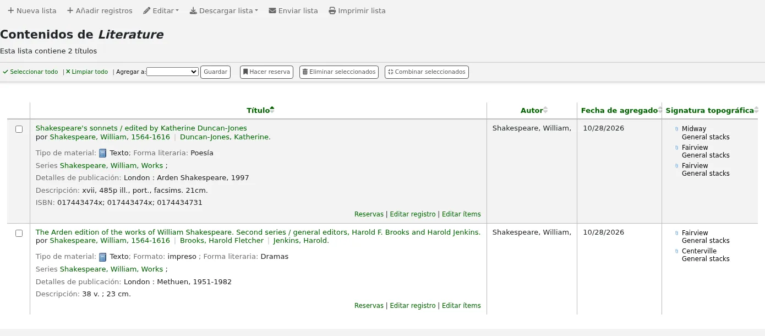This screenshot has height=336, width=765.
Task: Open the Agregar a combo box
Action: (172, 72)
